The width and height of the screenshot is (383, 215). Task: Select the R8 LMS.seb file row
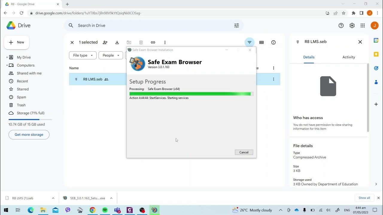tap(174, 79)
